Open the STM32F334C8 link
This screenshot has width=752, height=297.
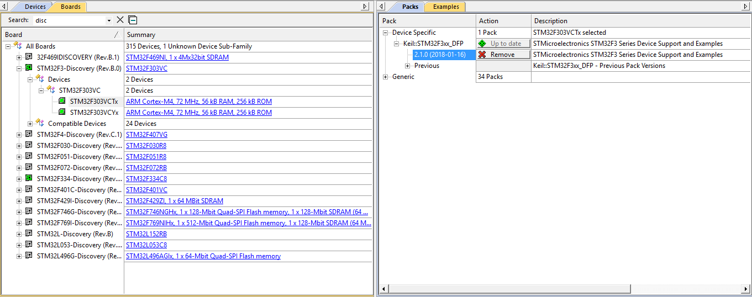(x=146, y=179)
